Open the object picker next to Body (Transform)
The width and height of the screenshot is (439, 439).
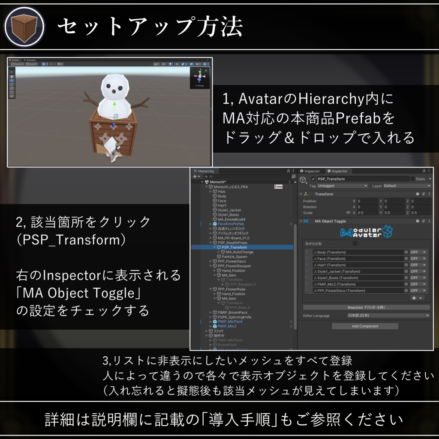point(406,252)
